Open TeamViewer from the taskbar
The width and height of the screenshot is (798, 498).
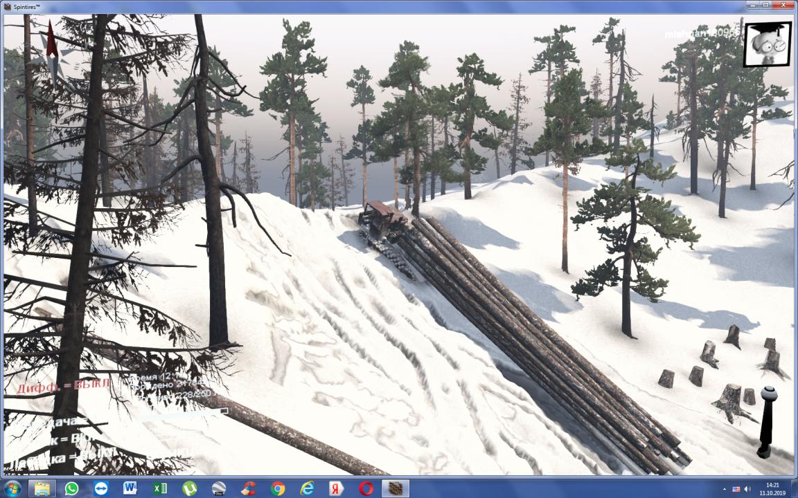(x=101, y=488)
